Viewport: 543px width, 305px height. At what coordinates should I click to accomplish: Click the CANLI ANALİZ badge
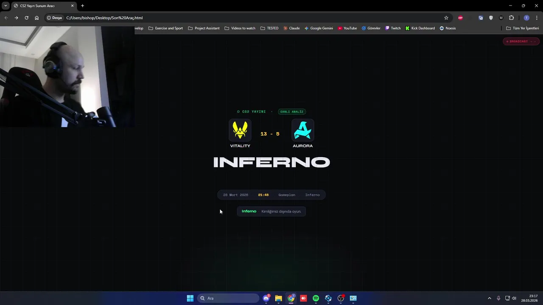click(292, 112)
